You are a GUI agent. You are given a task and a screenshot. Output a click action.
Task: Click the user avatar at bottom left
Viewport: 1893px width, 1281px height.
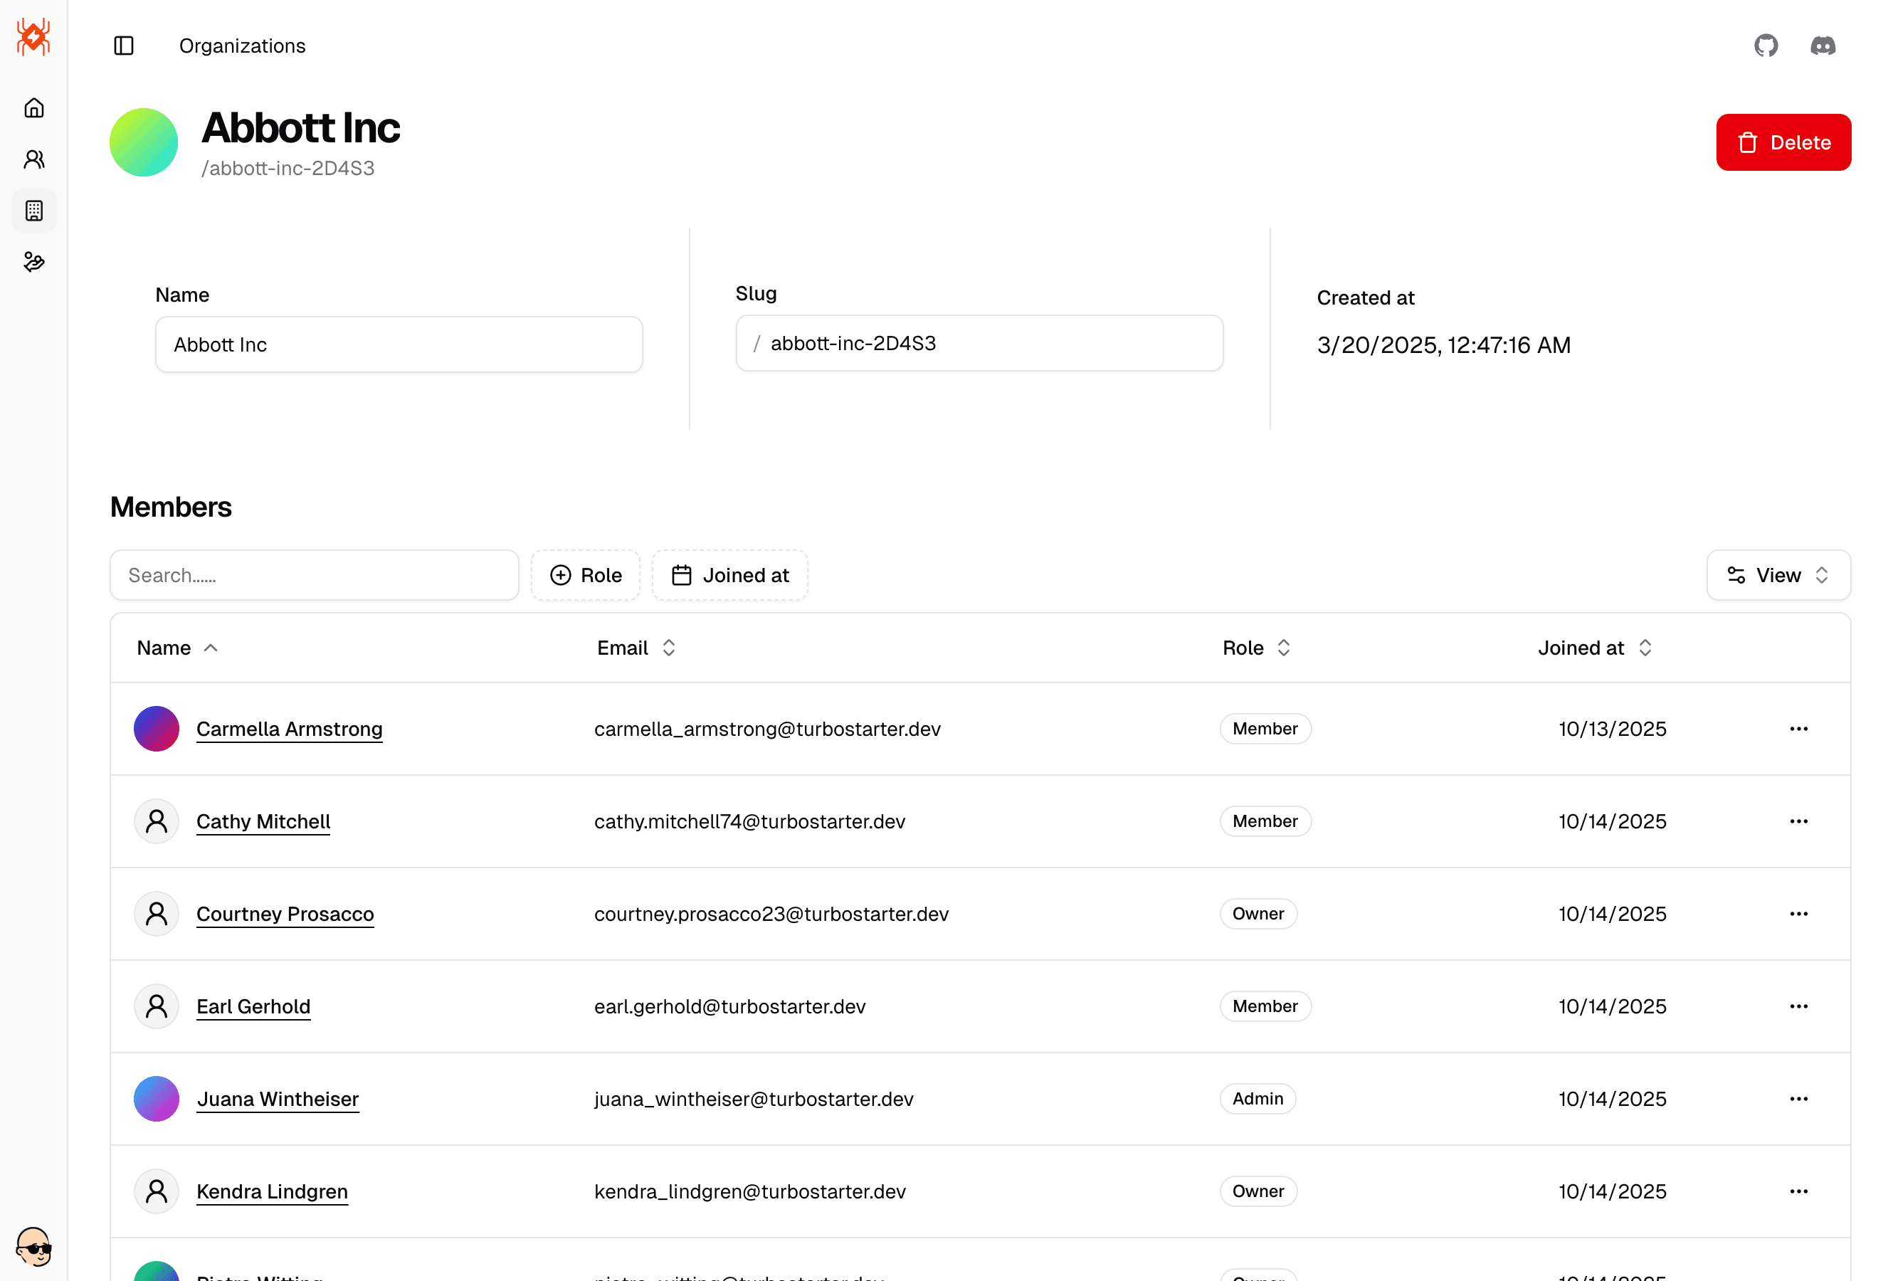34,1246
